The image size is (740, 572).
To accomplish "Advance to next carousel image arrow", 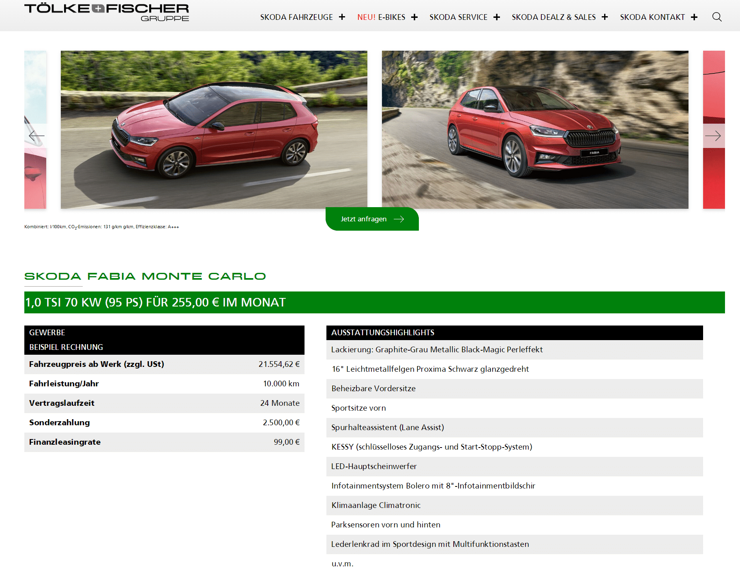I will 713,136.
